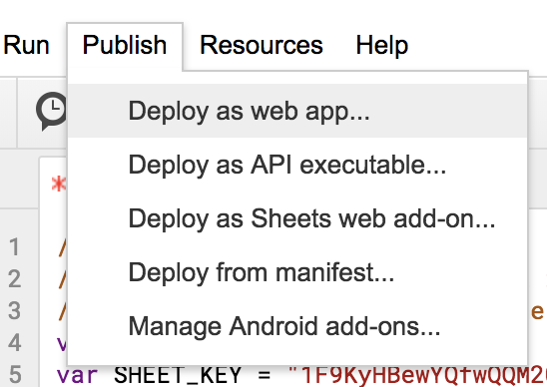Click line number 1 in the gutter
This screenshot has height=387, width=547.
click(14, 246)
